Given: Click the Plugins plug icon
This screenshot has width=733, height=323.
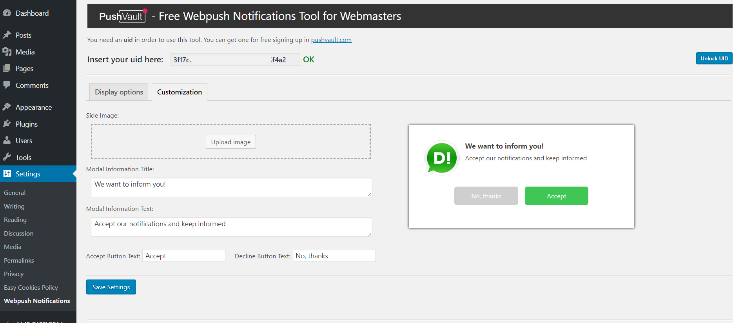Looking at the screenshot, I should tap(7, 124).
